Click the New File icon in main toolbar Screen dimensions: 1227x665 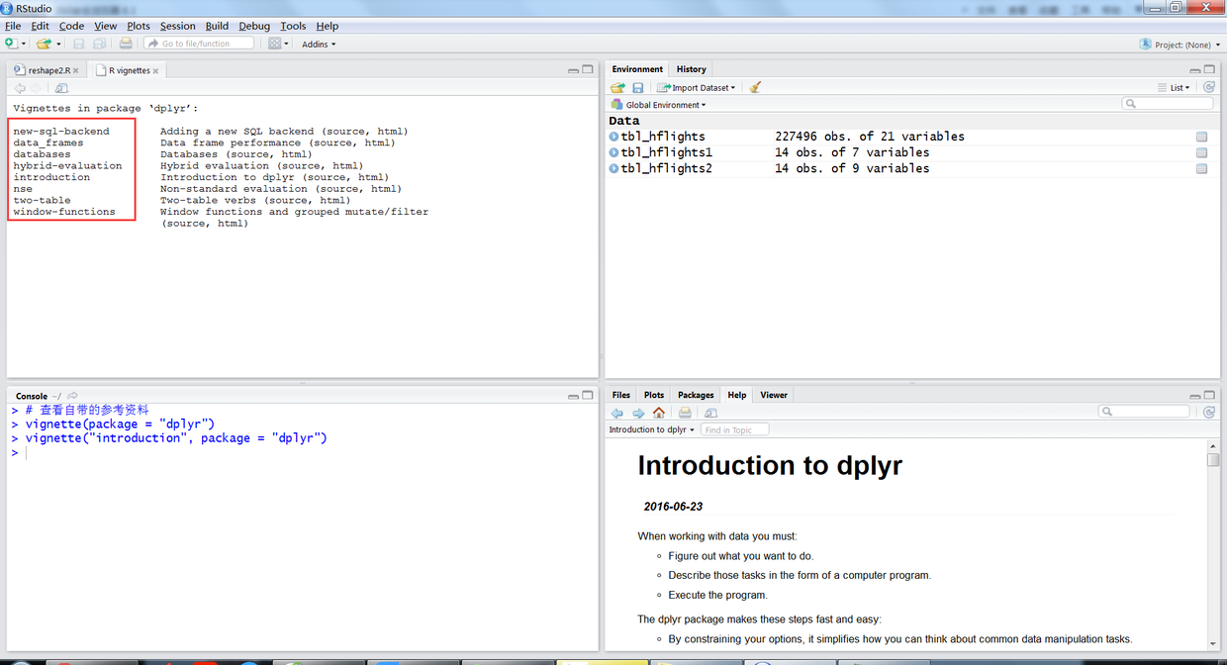[x=11, y=44]
